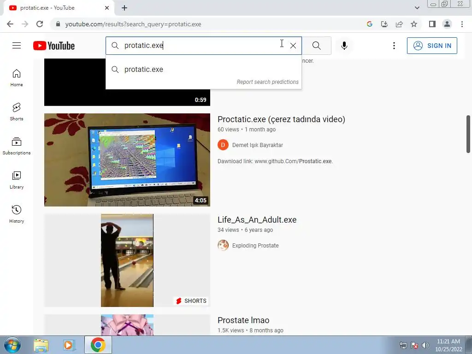Click the magnifier search button
472x354 pixels.
click(x=316, y=46)
